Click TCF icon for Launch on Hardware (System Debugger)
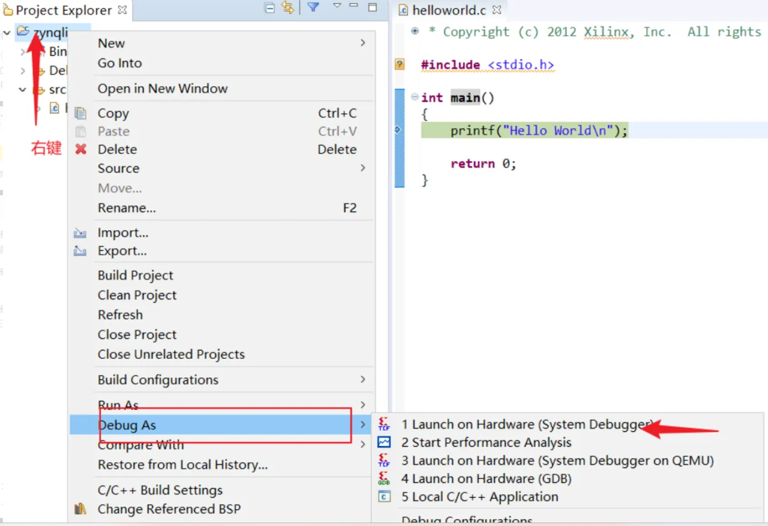This screenshot has height=526, width=768. (x=384, y=424)
